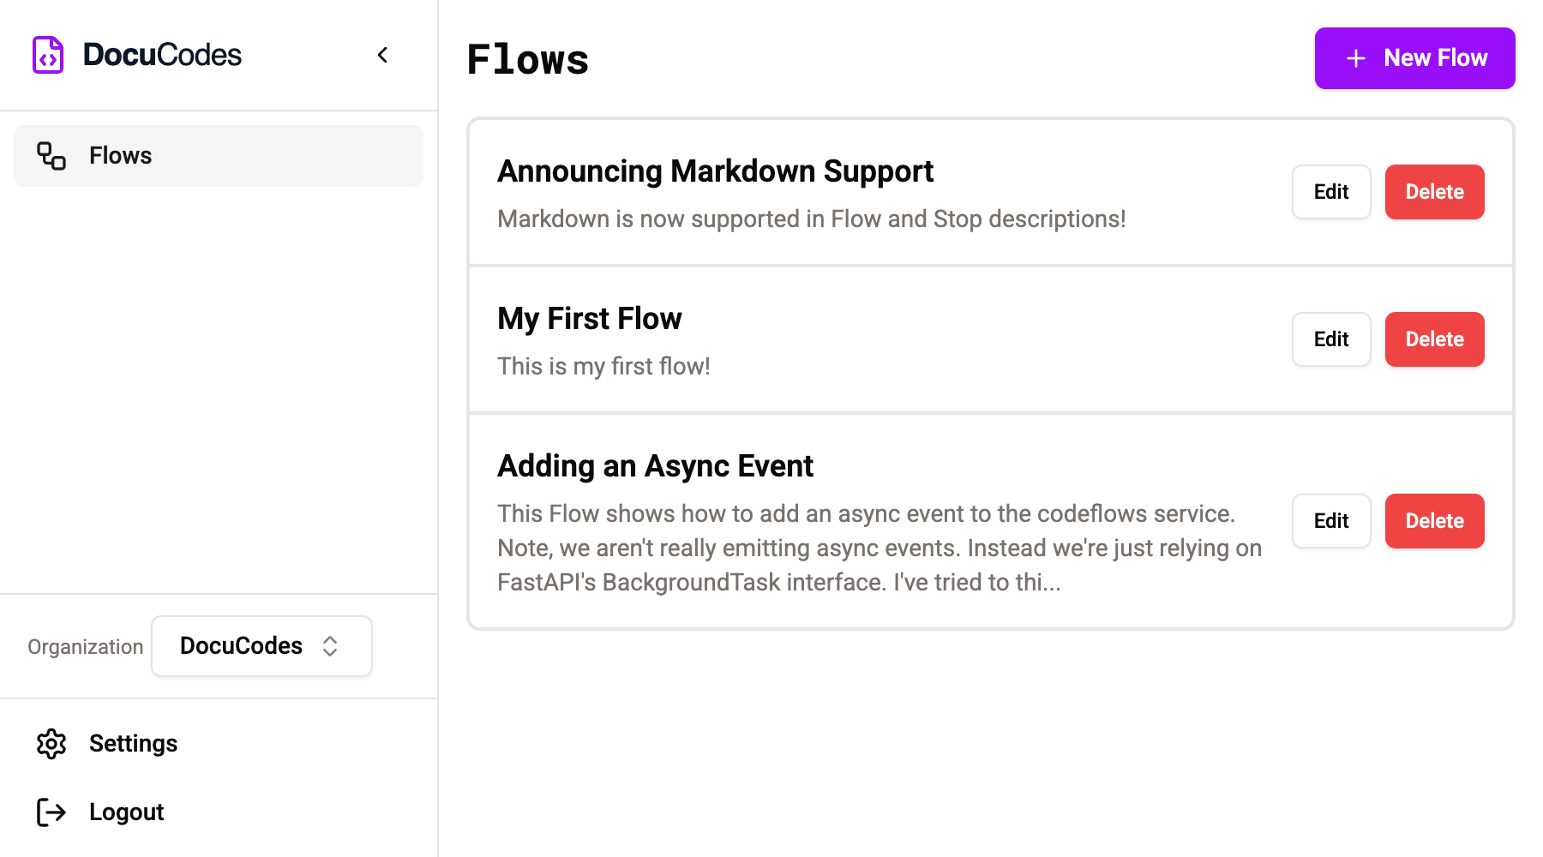Open Settings from the sidebar
Image resolution: width=1543 pixels, height=857 pixels.
point(133,744)
